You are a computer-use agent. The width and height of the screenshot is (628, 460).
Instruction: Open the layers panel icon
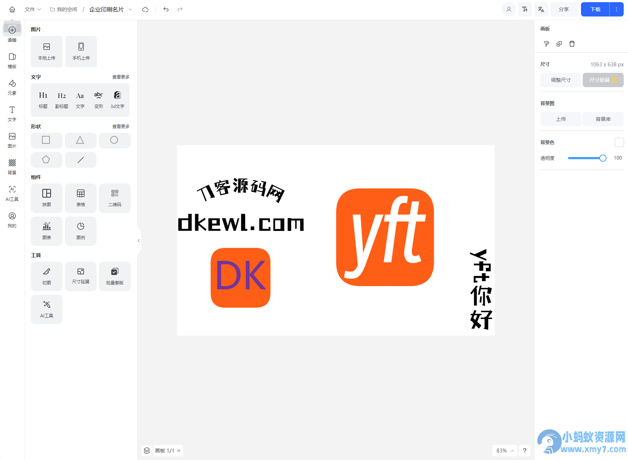coord(147,451)
